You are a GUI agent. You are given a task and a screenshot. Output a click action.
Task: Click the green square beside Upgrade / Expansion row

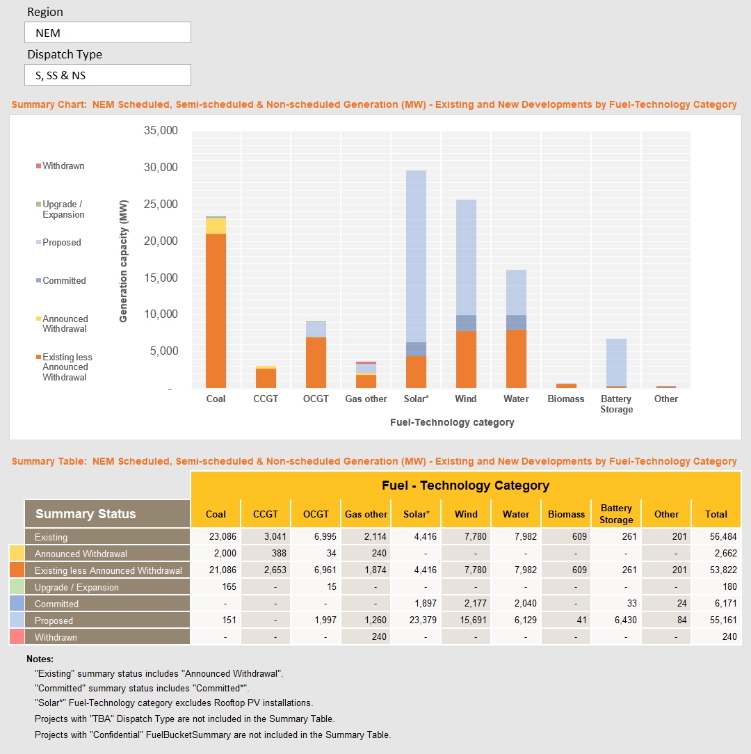click(19, 586)
